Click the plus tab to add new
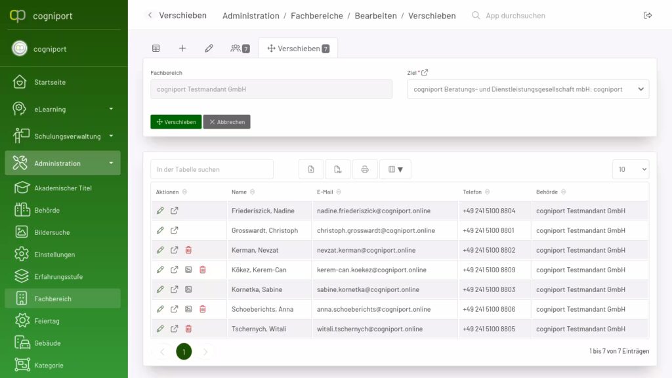 [182, 49]
